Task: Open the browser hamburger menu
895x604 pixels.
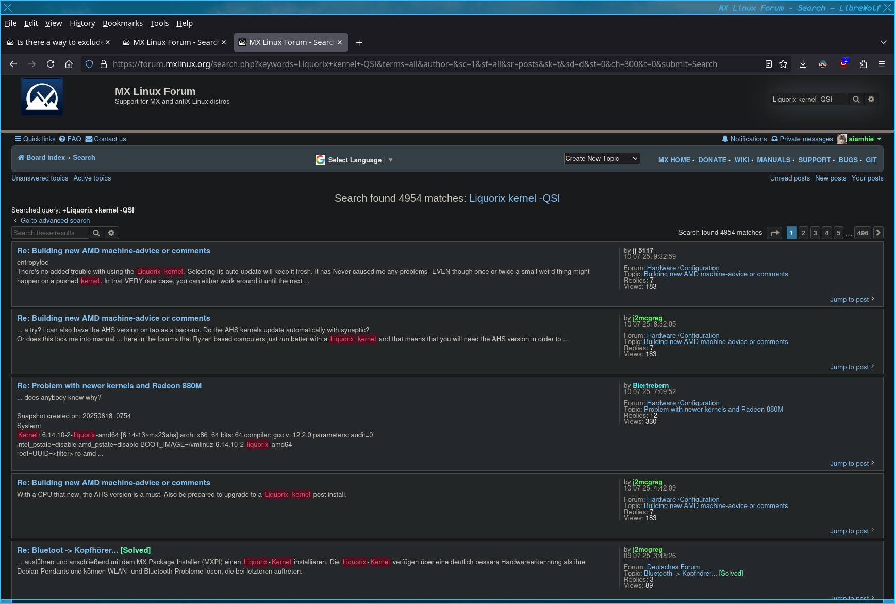Action: click(882, 64)
